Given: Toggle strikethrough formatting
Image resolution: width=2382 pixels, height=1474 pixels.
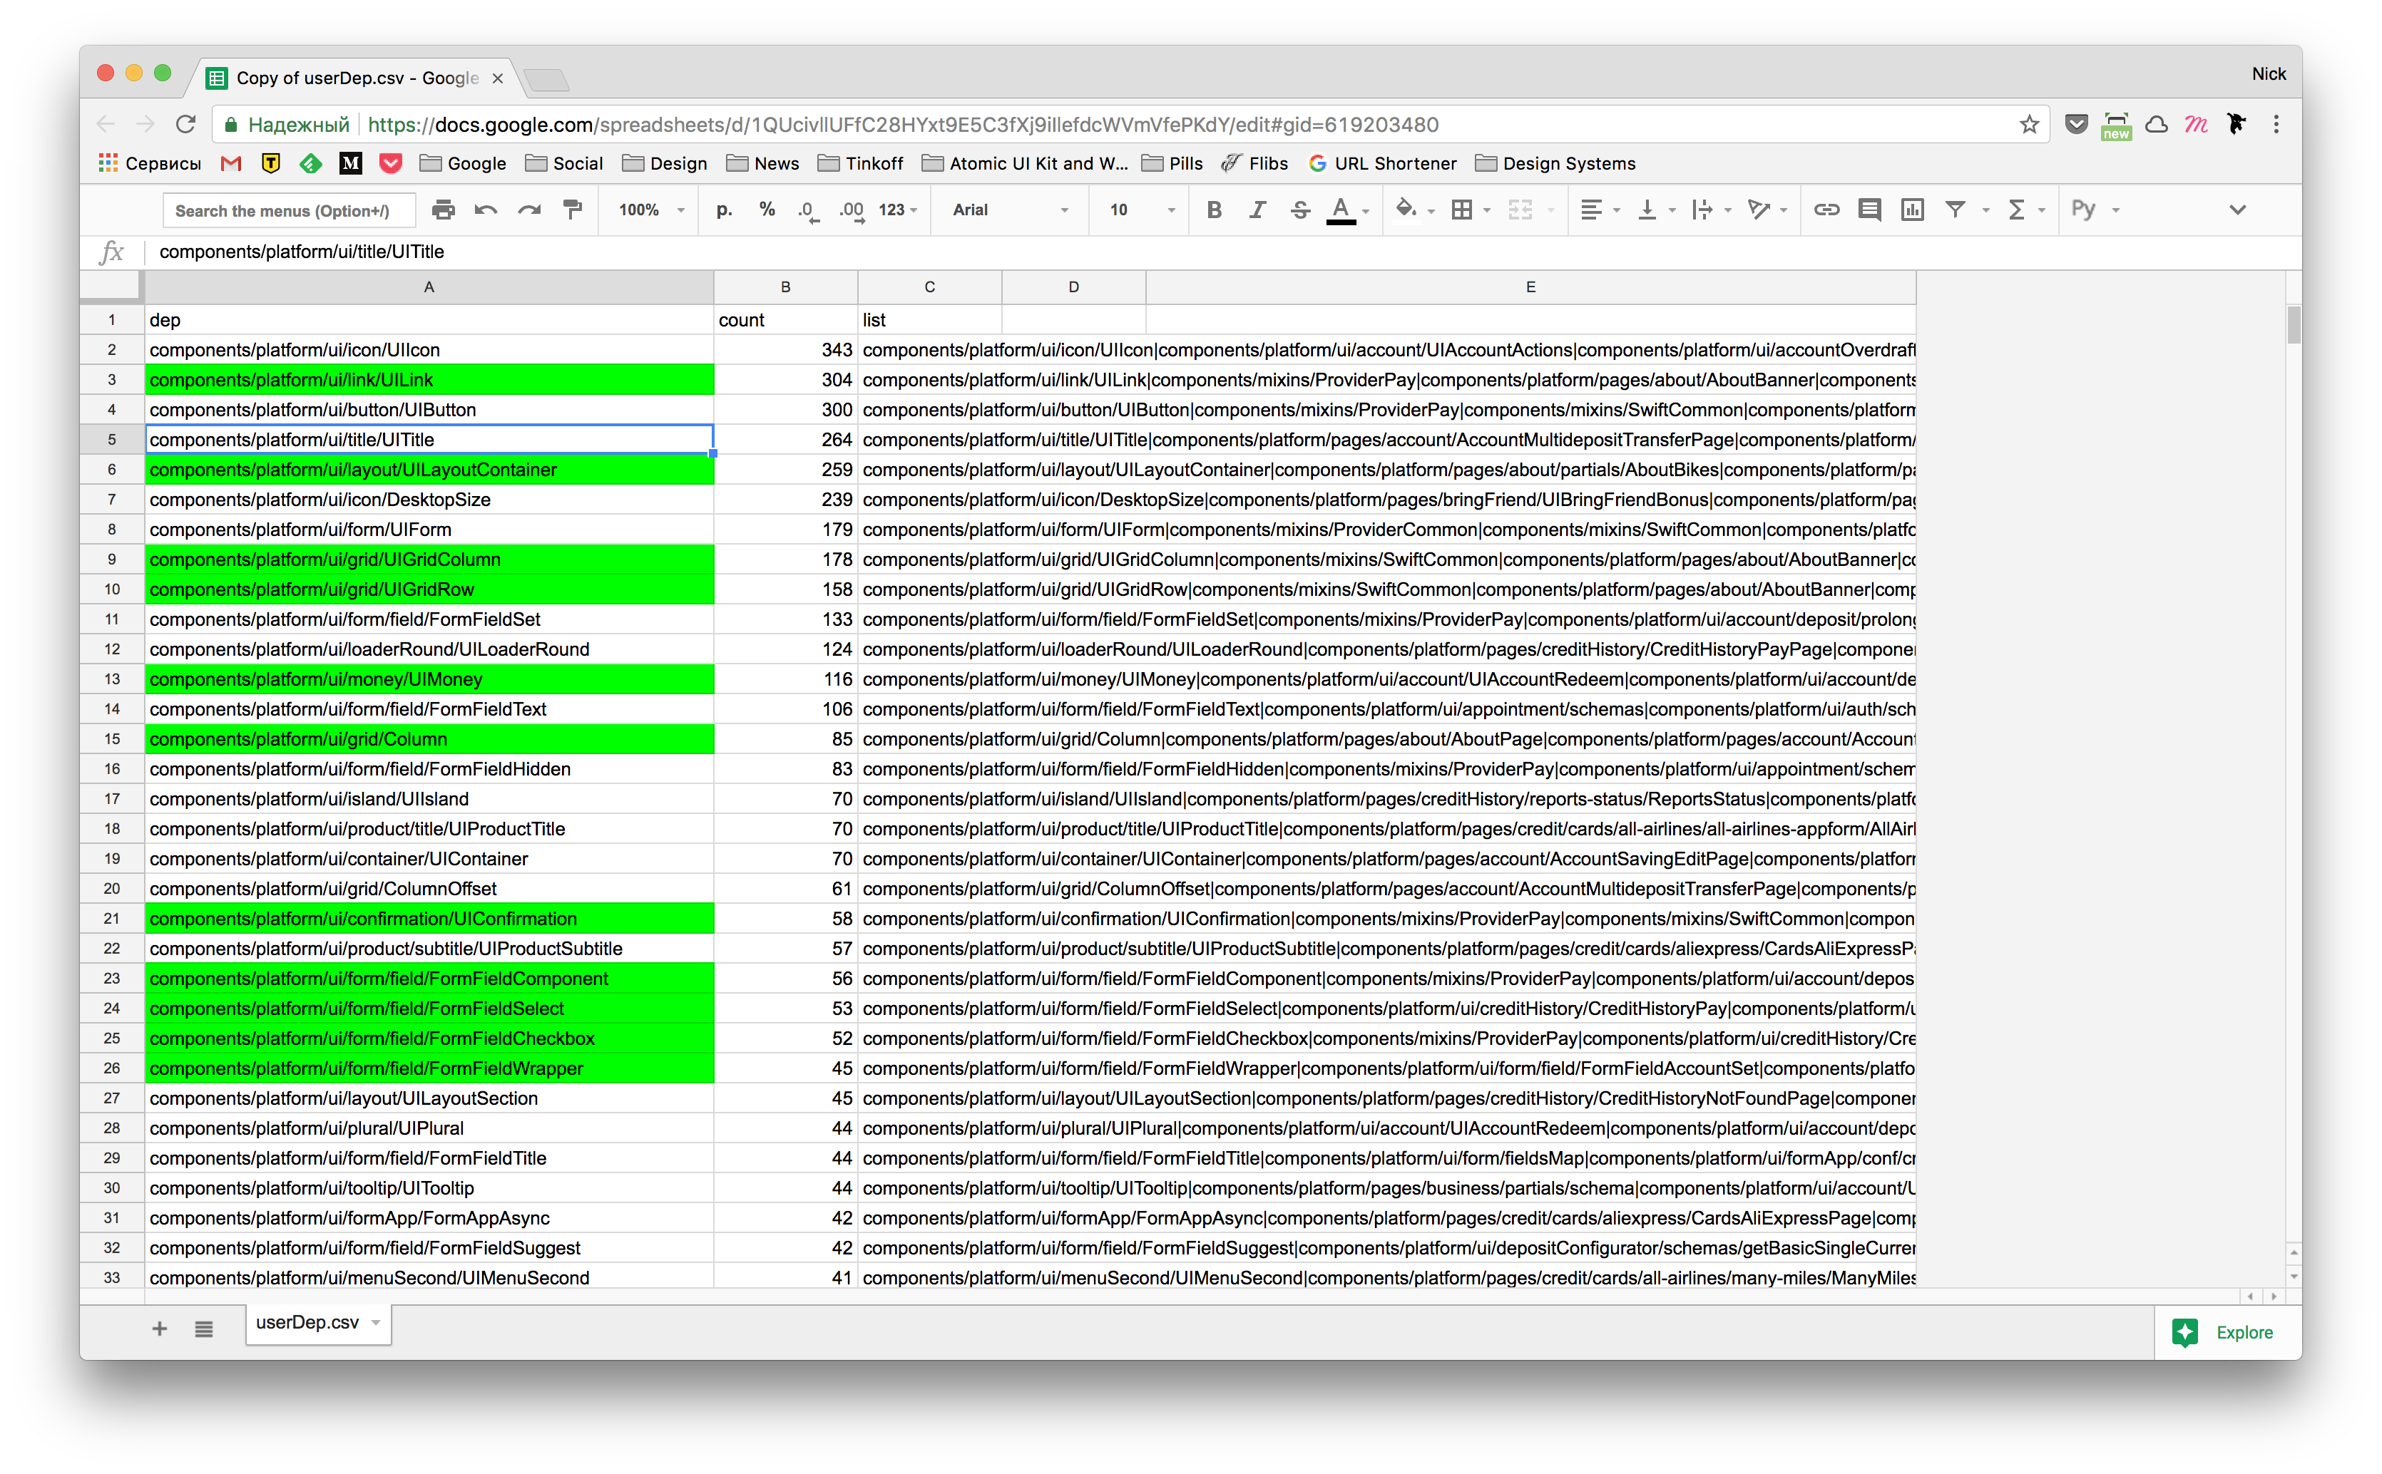Looking at the screenshot, I should coord(1299,210).
